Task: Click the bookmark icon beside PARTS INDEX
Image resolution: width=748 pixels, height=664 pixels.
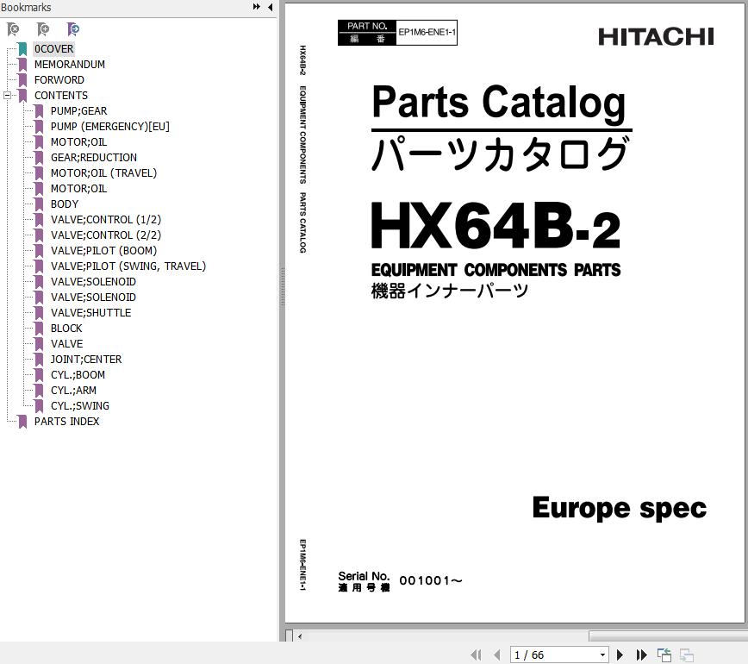Action: tap(22, 422)
